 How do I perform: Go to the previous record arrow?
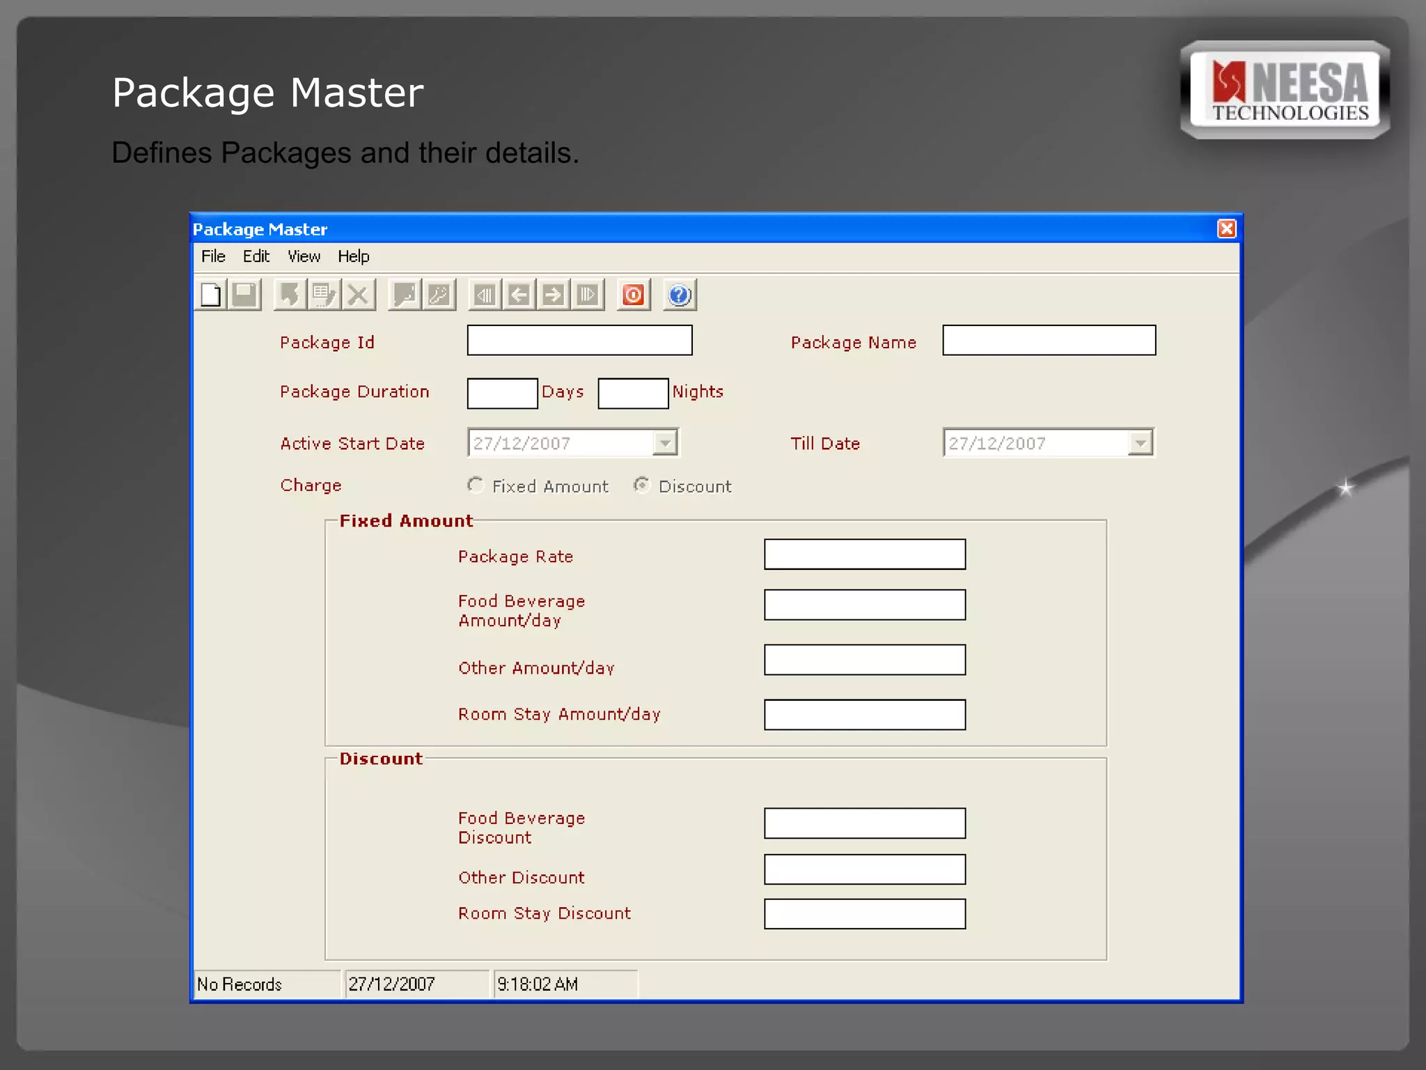tap(519, 295)
